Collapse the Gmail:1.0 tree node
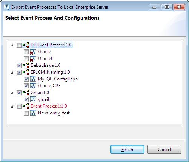 pos(12,93)
